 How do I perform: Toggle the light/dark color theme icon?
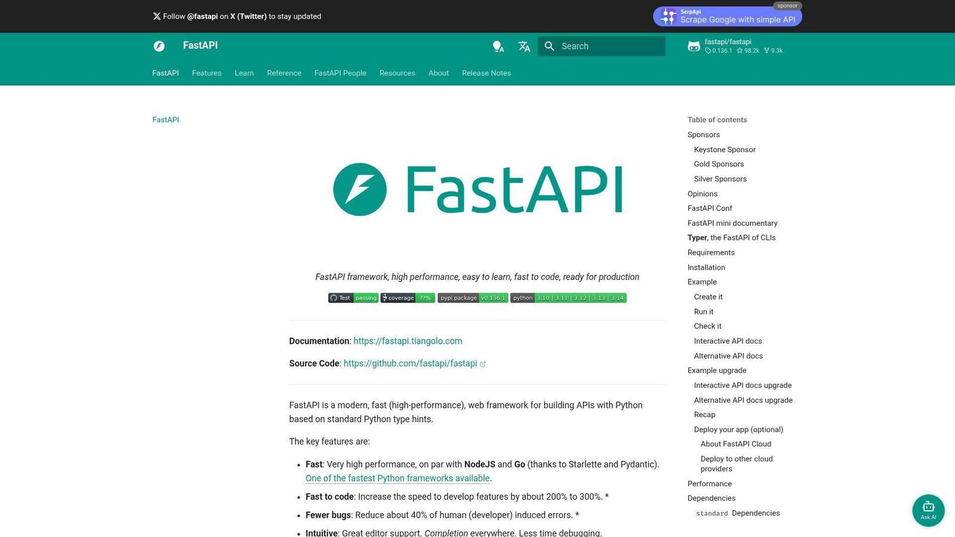[x=498, y=47]
